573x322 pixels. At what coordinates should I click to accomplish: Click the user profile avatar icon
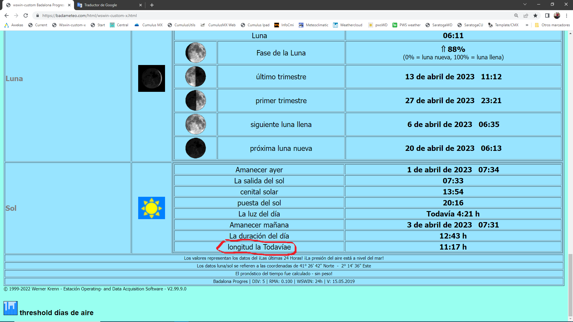(557, 16)
